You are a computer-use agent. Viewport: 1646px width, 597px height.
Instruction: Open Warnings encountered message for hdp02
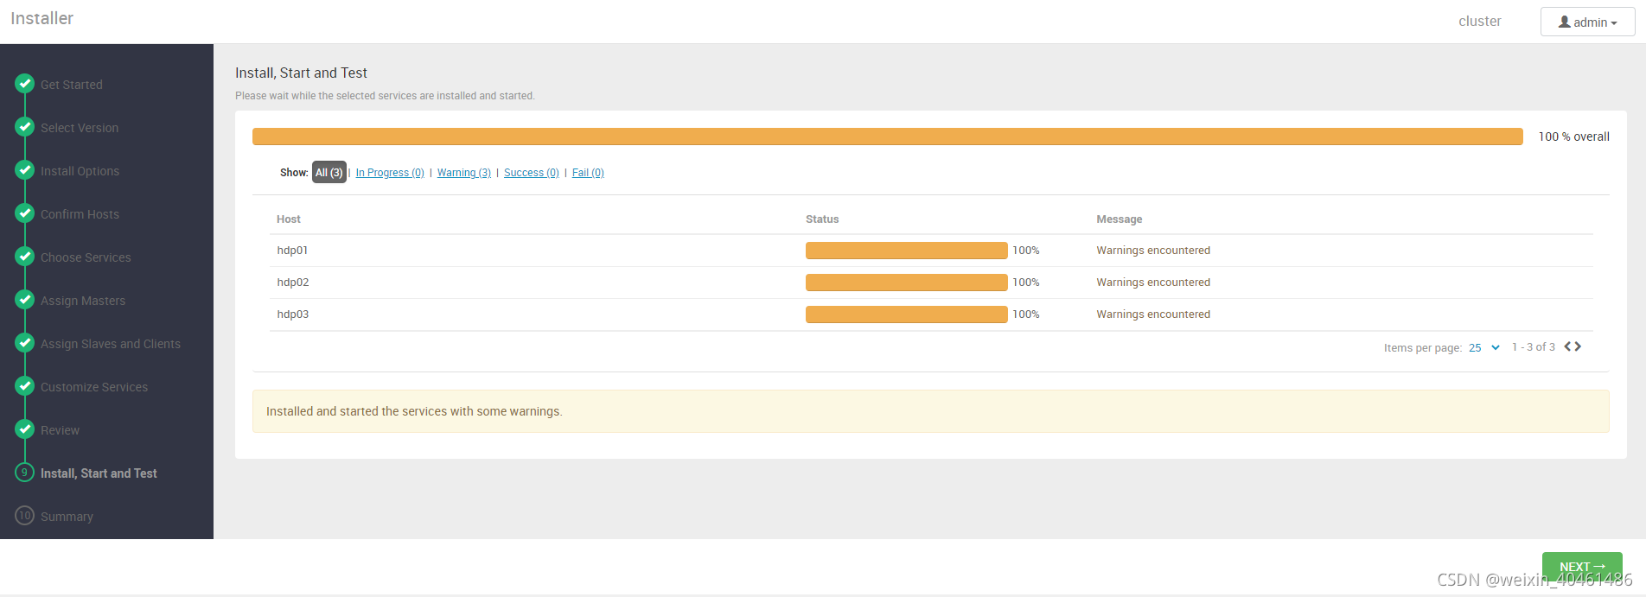(1153, 283)
